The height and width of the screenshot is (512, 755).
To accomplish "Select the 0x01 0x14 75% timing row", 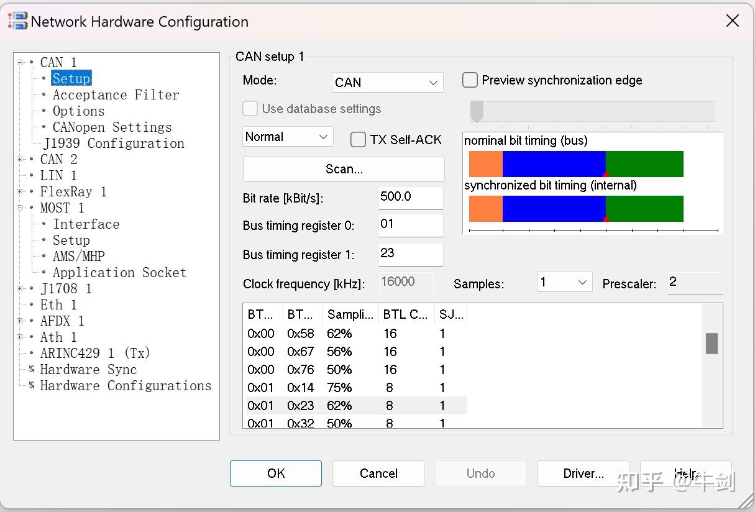I will click(x=354, y=388).
